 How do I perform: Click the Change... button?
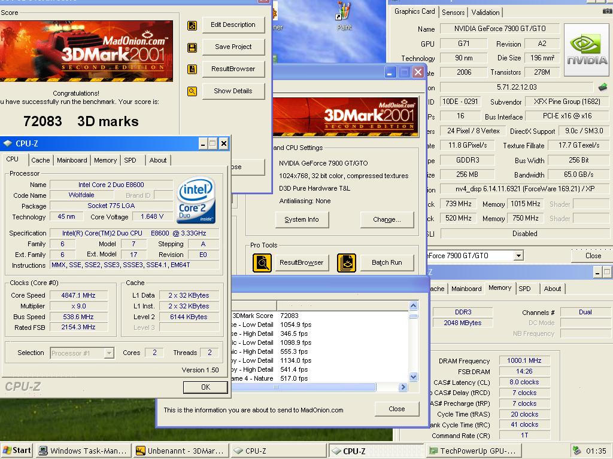tap(387, 220)
